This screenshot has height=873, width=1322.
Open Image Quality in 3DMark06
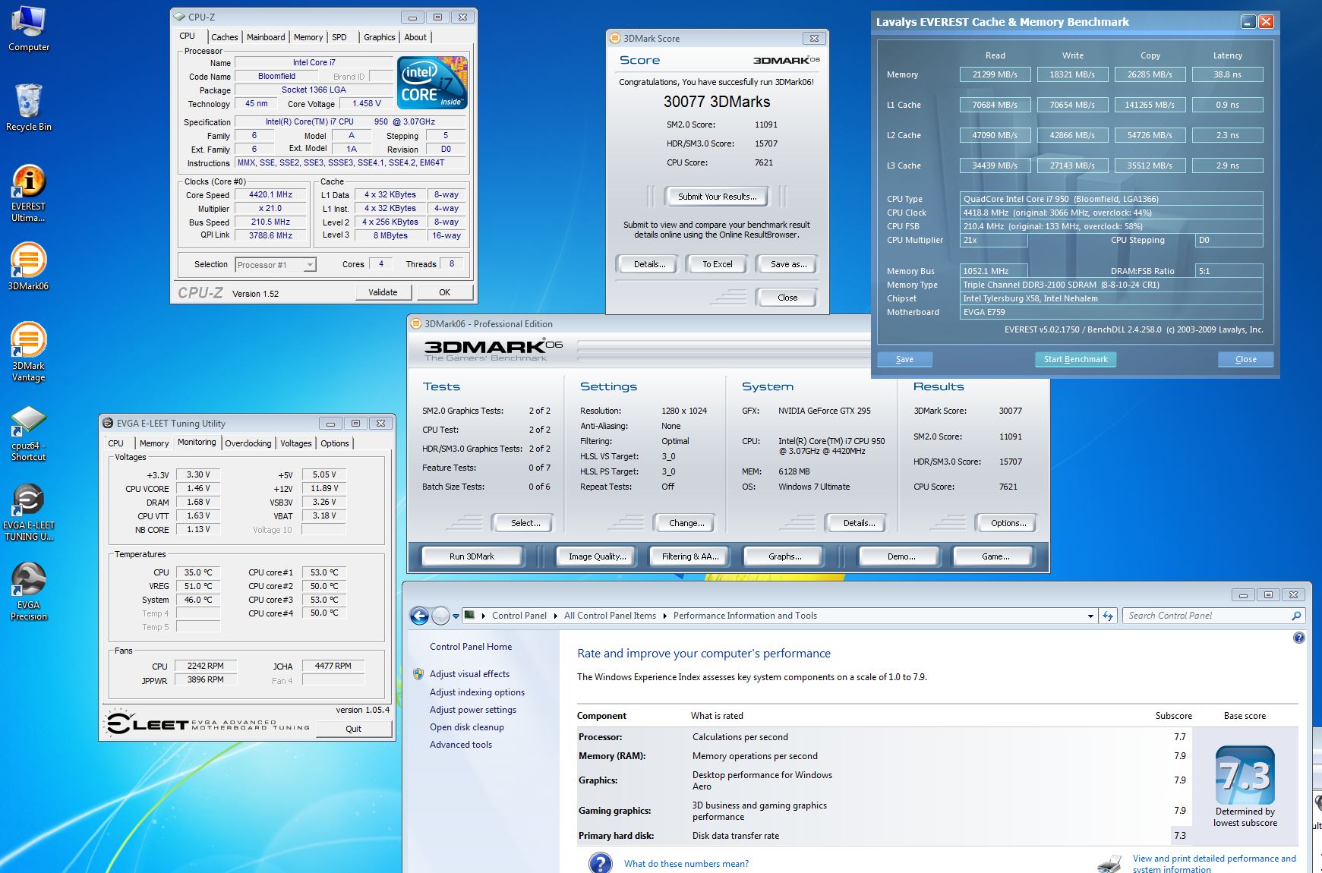click(597, 556)
